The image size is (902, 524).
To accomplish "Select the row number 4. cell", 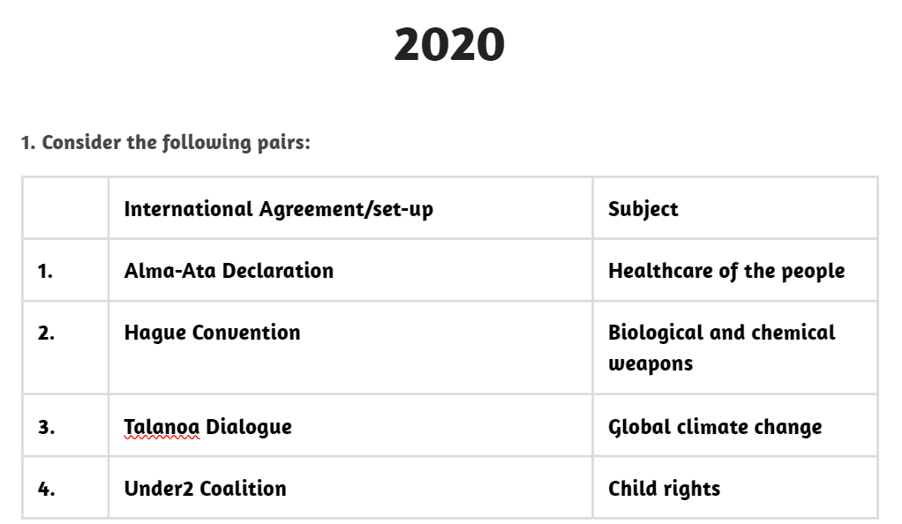I will [x=46, y=489].
